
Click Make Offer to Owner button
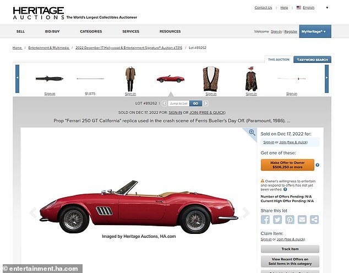(x=287, y=165)
